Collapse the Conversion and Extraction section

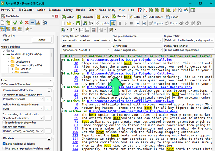[49, 91]
